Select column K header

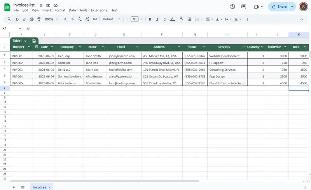pyautogui.click(x=299, y=34)
